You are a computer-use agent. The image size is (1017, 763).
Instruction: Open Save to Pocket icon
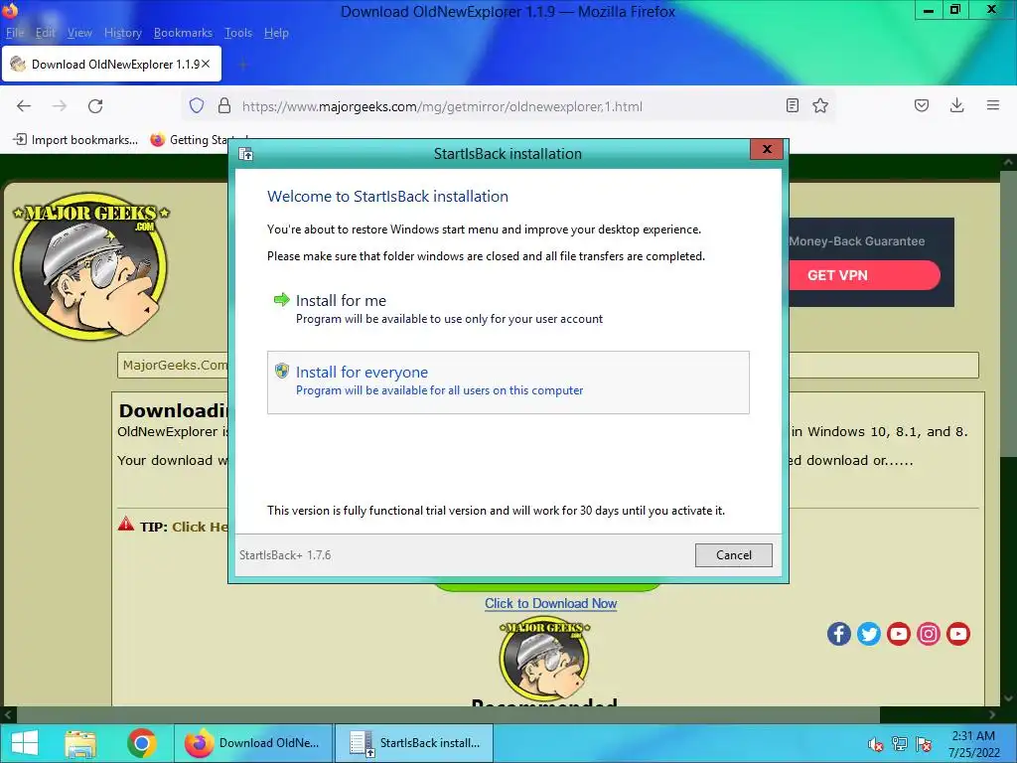[922, 105]
